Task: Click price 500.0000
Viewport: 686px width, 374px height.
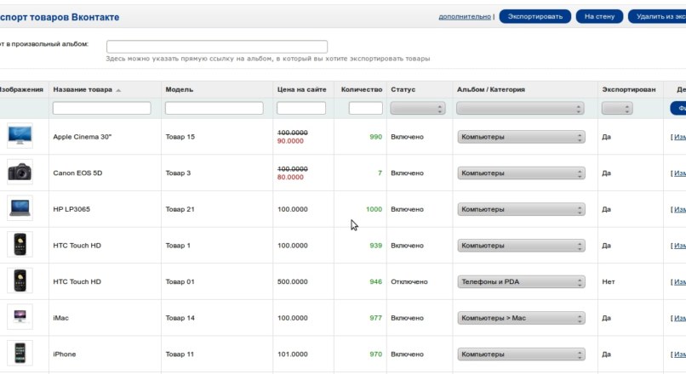Action: [x=292, y=282]
